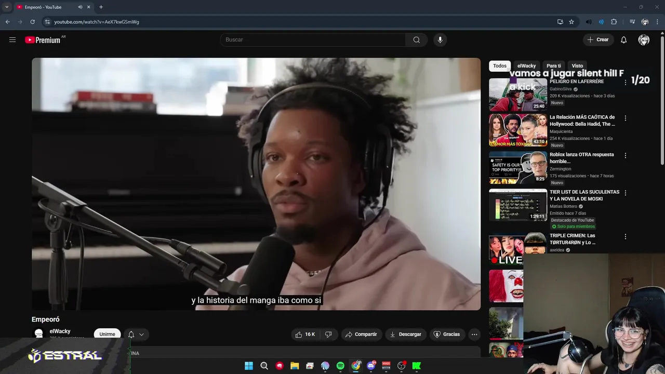
Task: Open Roblox lanza OTRA respuesta thumbnail
Action: 518,167
